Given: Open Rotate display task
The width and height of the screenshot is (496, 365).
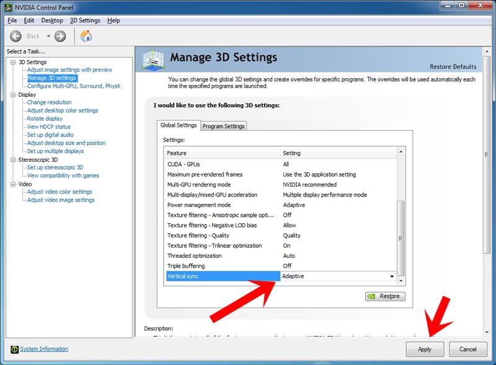Looking at the screenshot, I should coord(45,118).
